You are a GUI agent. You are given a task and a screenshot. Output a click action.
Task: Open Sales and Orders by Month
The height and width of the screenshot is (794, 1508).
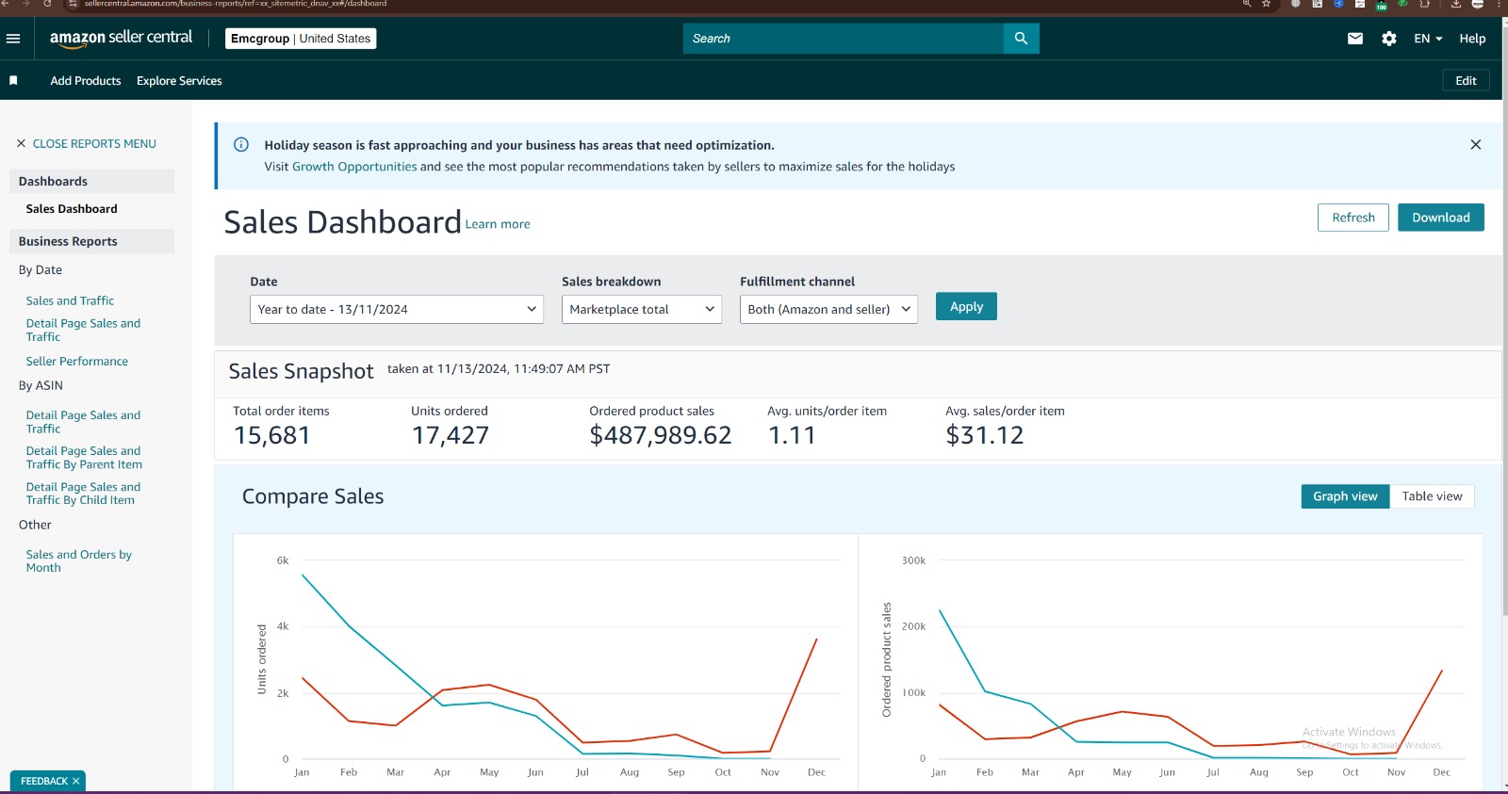(x=79, y=561)
